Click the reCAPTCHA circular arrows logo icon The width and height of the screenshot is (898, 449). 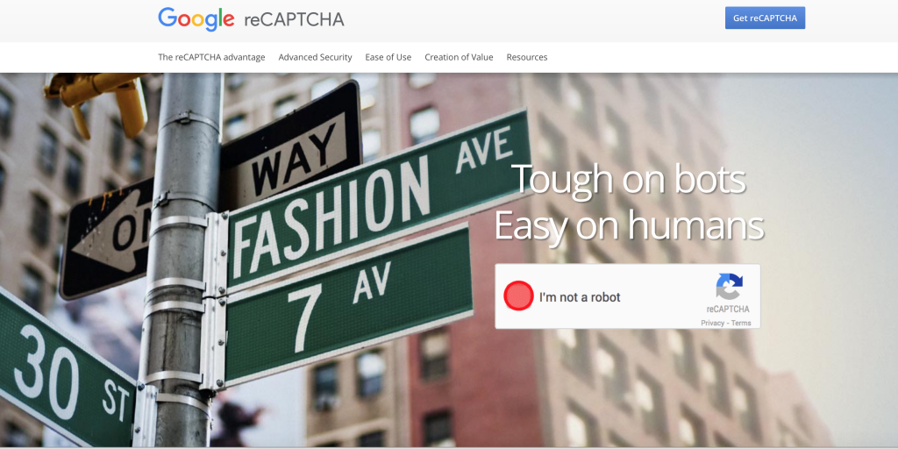[729, 287]
